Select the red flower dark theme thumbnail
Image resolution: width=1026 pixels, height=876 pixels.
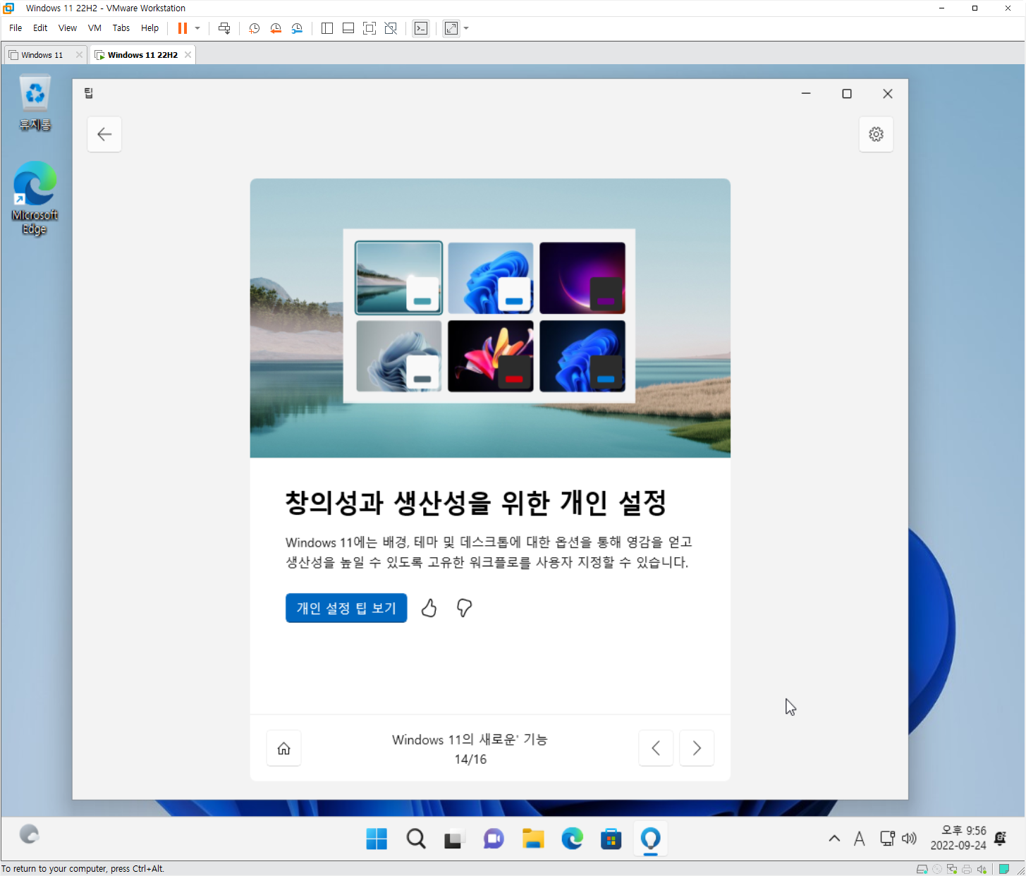pyautogui.click(x=491, y=356)
